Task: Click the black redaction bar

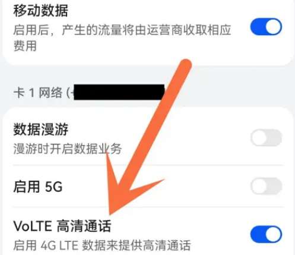Action: tap(119, 92)
